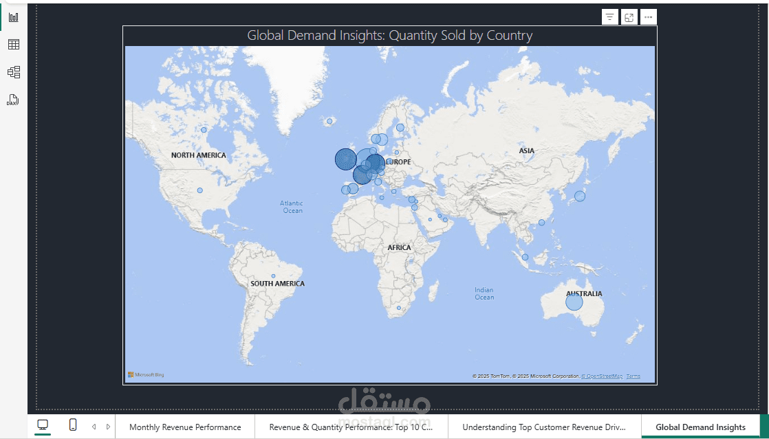This screenshot has width=769, height=439.
Task: Go to next page tabs arrow
Action: tap(109, 427)
